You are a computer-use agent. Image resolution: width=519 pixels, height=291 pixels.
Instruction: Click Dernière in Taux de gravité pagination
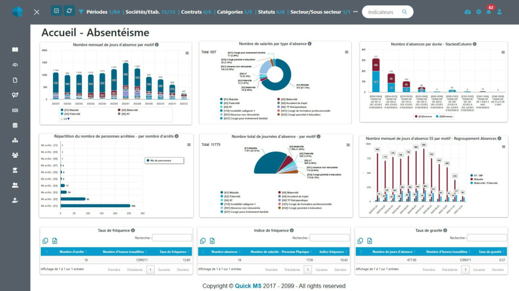497,269
